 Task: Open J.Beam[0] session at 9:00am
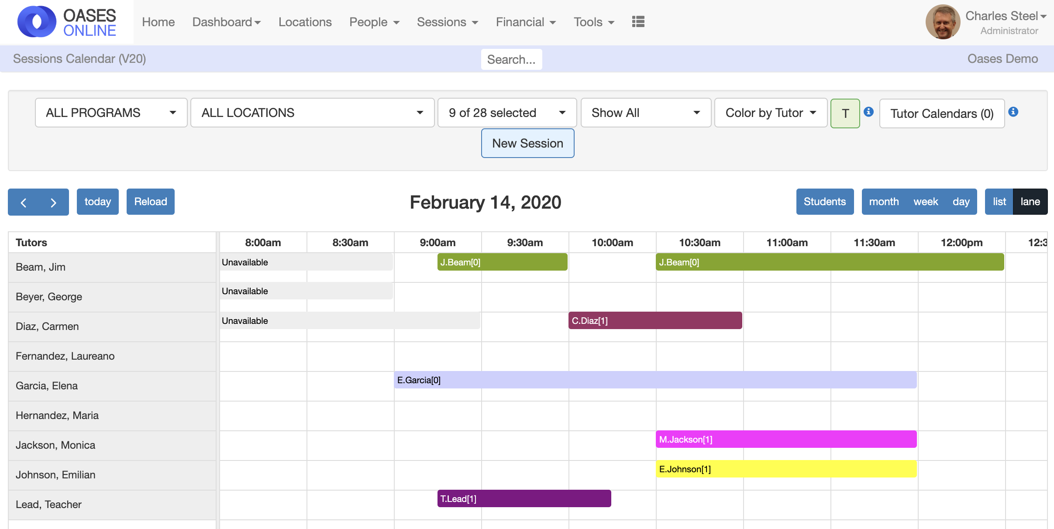tap(502, 262)
